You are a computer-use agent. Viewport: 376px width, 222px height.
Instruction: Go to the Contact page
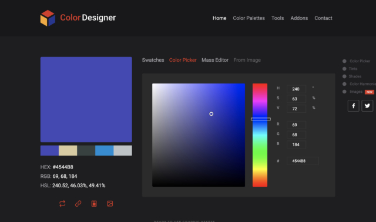coord(324,18)
